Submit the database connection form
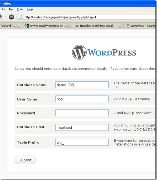 tap(25, 160)
